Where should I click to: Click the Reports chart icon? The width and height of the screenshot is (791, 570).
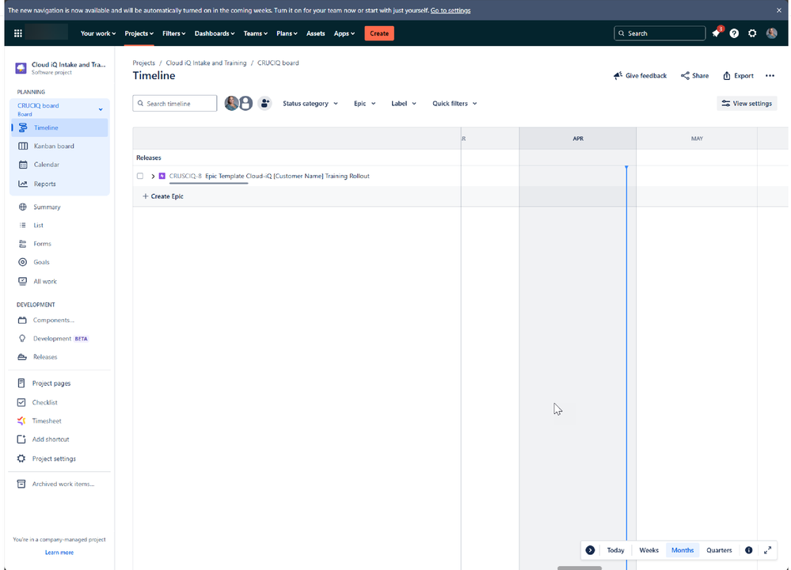pyautogui.click(x=23, y=184)
